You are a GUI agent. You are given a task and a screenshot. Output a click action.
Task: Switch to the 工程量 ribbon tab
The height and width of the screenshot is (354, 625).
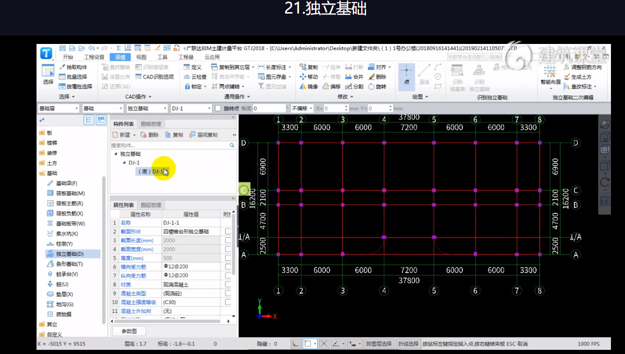[186, 57]
